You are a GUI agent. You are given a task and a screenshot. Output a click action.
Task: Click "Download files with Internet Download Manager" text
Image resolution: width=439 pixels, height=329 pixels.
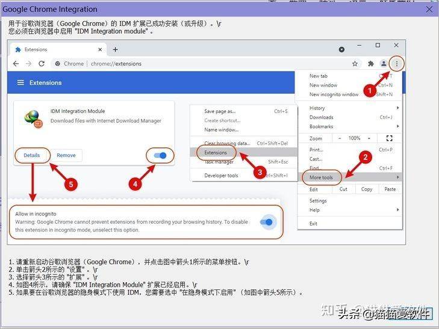click(106, 121)
